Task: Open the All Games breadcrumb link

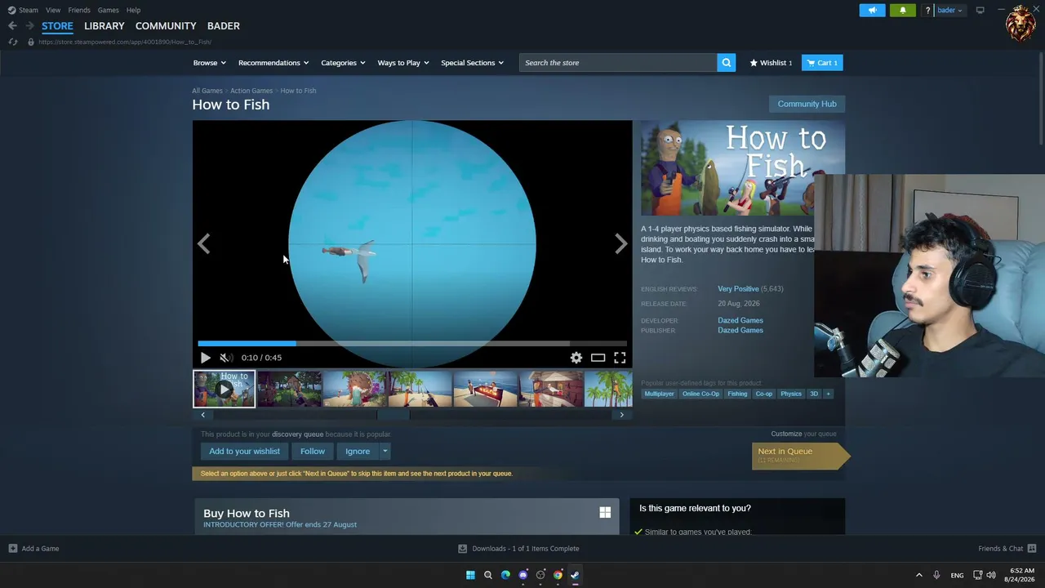Action: [x=207, y=91]
